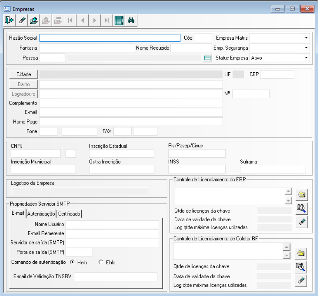Click the E-mail Remetente field
318x296 pixels.
[112, 234]
